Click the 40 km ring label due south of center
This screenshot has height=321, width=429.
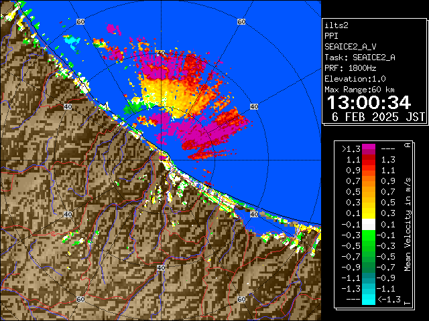coord(161,267)
